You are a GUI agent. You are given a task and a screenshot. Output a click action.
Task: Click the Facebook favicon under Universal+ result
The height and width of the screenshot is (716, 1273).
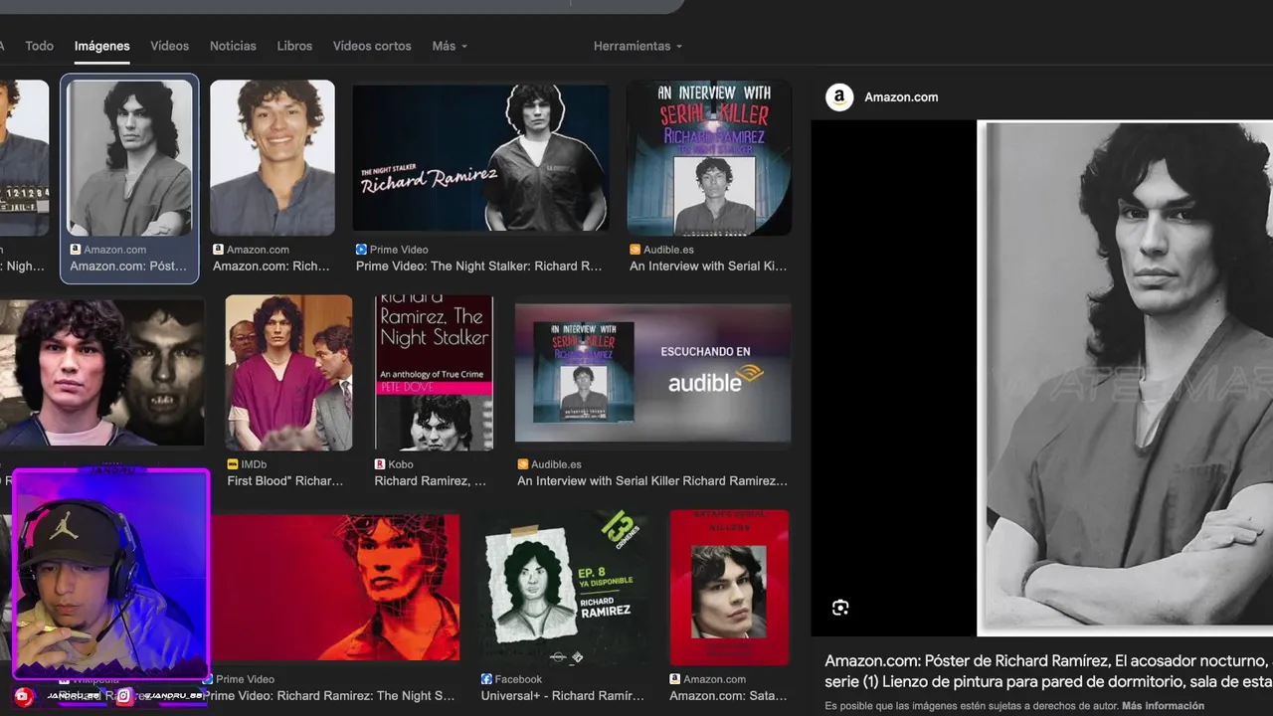click(486, 679)
